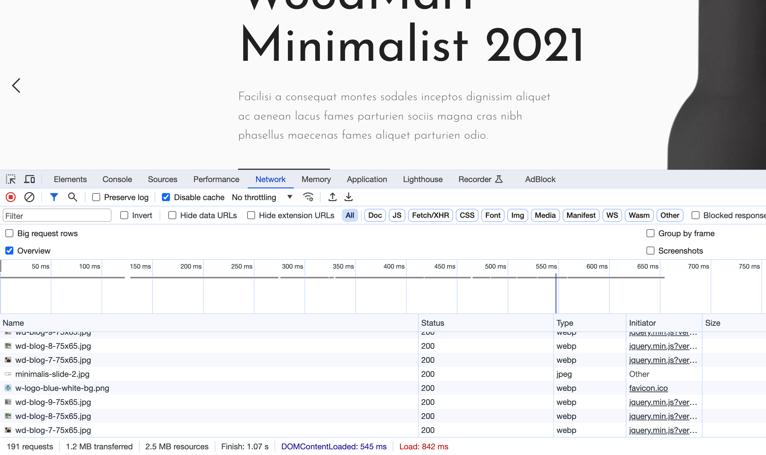The width and height of the screenshot is (766, 455).
Task: Import HAR file upload icon
Action: click(x=332, y=197)
